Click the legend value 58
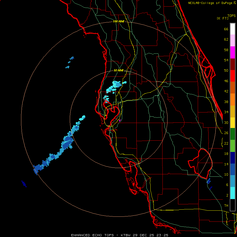 (x=226, y=50)
